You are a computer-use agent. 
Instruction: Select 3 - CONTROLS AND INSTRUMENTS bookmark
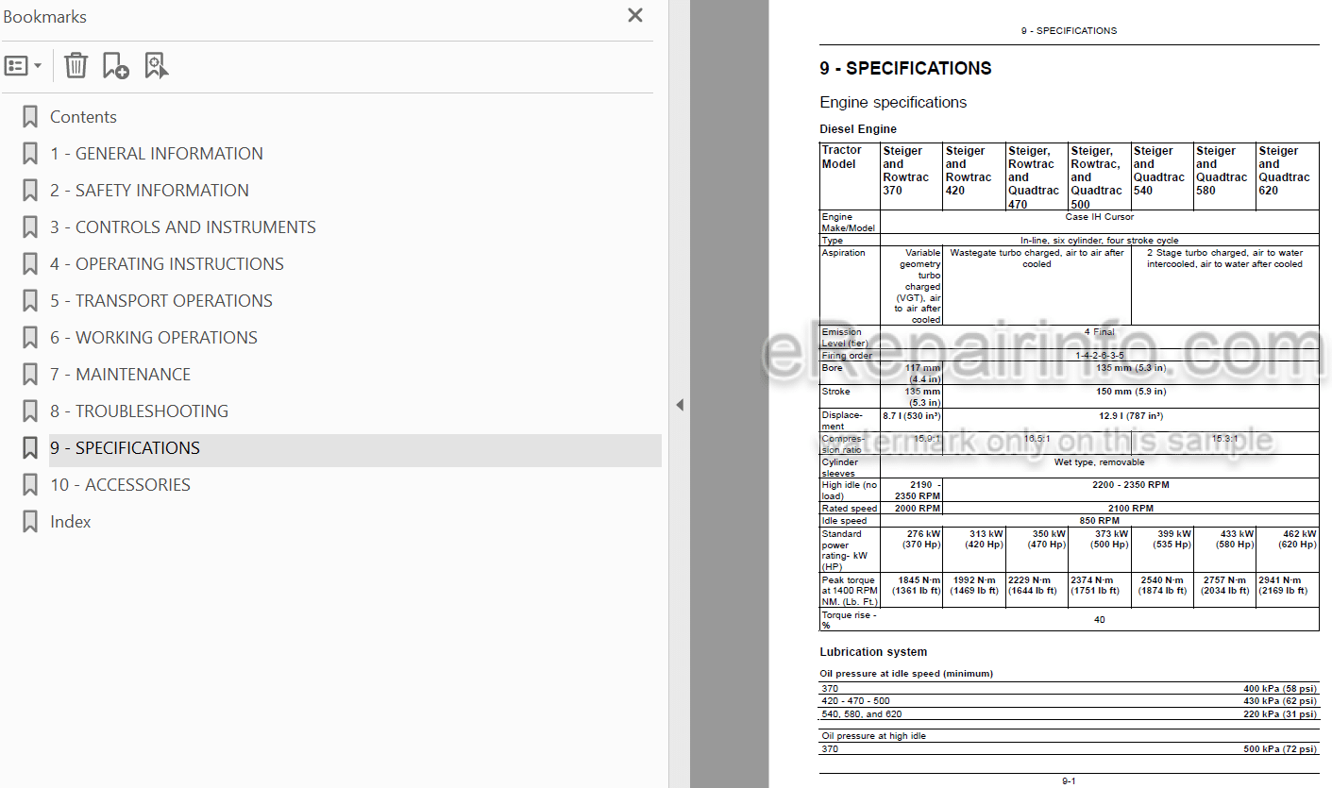[183, 227]
